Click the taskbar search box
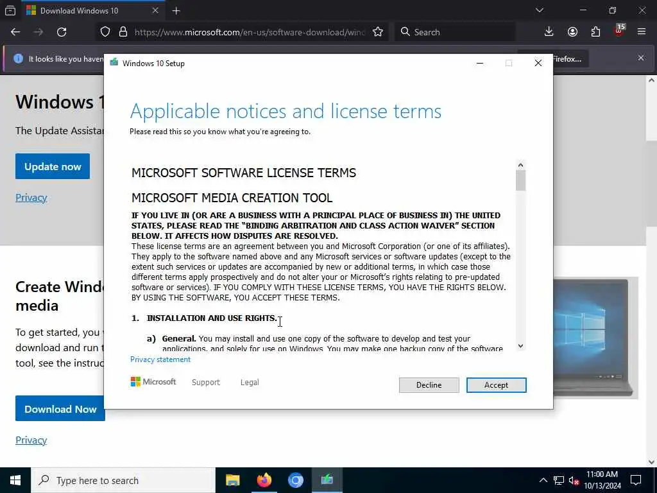 tap(123, 480)
